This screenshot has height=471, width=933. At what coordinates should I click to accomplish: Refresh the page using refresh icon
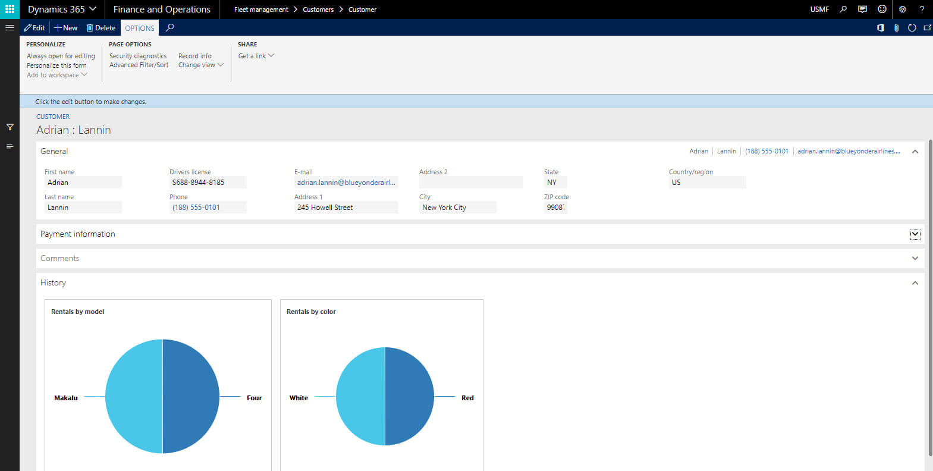pyautogui.click(x=912, y=27)
